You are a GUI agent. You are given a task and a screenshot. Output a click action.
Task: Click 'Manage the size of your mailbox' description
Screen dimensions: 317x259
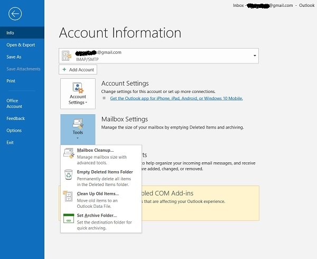172,127
